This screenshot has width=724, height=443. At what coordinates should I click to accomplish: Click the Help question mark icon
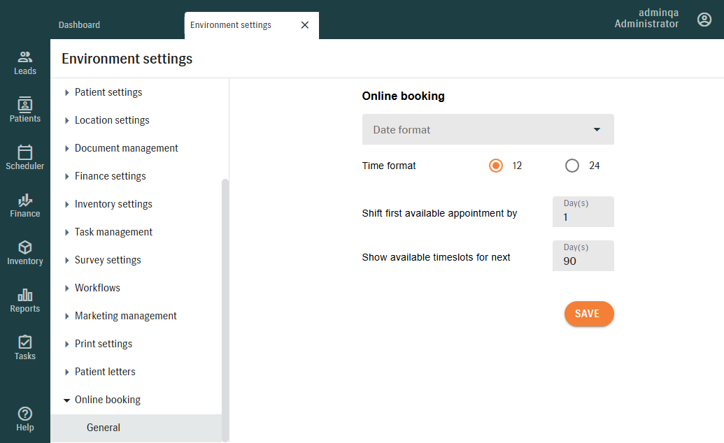[25, 414]
